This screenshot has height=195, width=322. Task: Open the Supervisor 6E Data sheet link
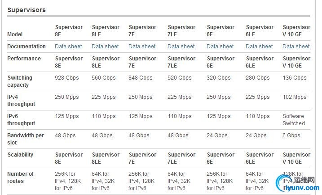pyautogui.click(x=220, y=47)
